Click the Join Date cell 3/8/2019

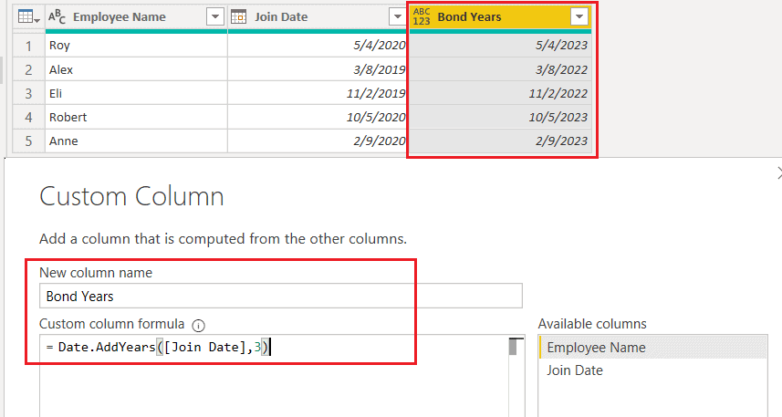tap(318, 69)
